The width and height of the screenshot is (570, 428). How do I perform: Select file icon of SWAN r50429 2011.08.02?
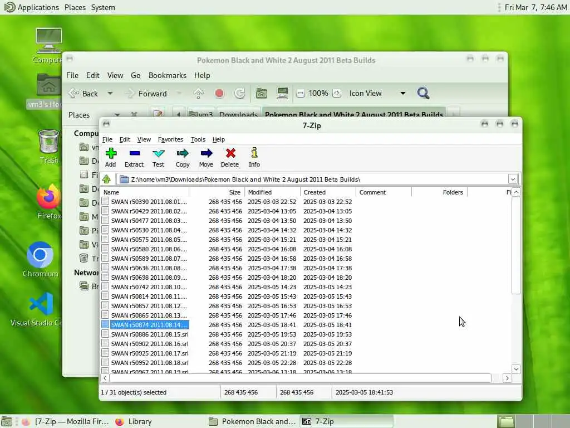pos(105,211)
